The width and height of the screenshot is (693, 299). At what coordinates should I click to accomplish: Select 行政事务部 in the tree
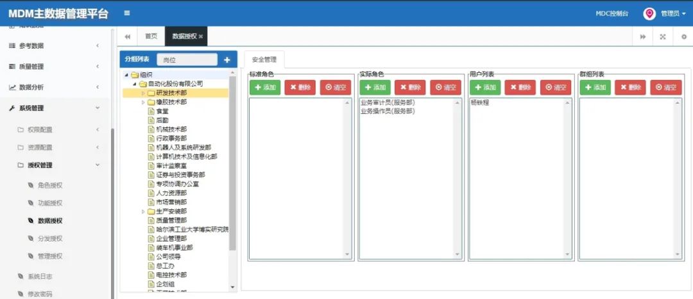pyautogui.click(x=171, y=138)
